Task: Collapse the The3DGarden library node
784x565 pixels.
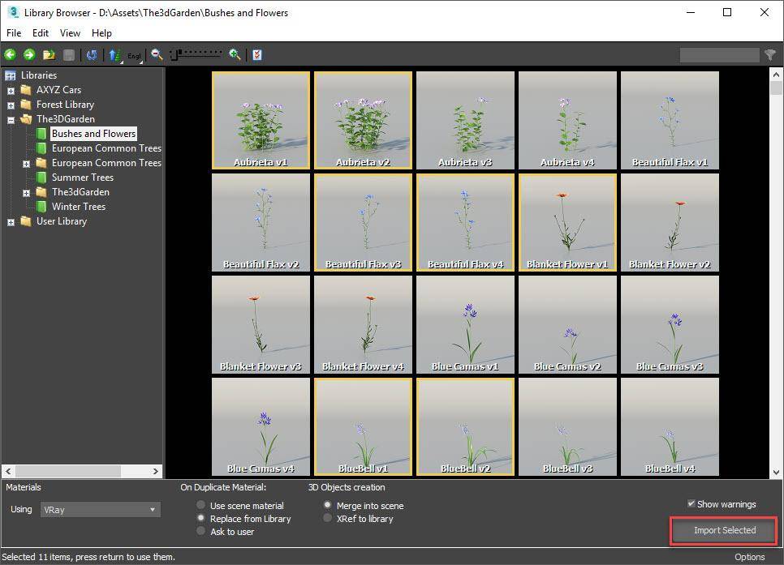Action: click(x=11, y=119)
